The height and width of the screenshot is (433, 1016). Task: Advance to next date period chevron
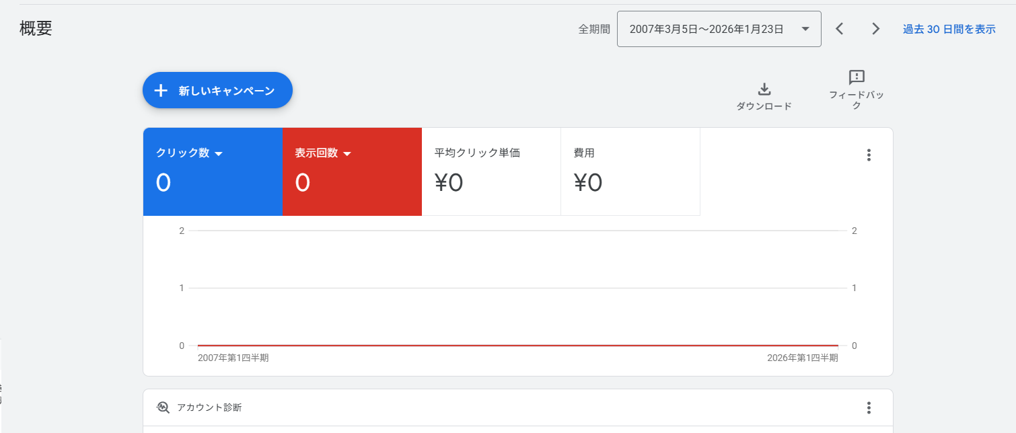point(875,29)
